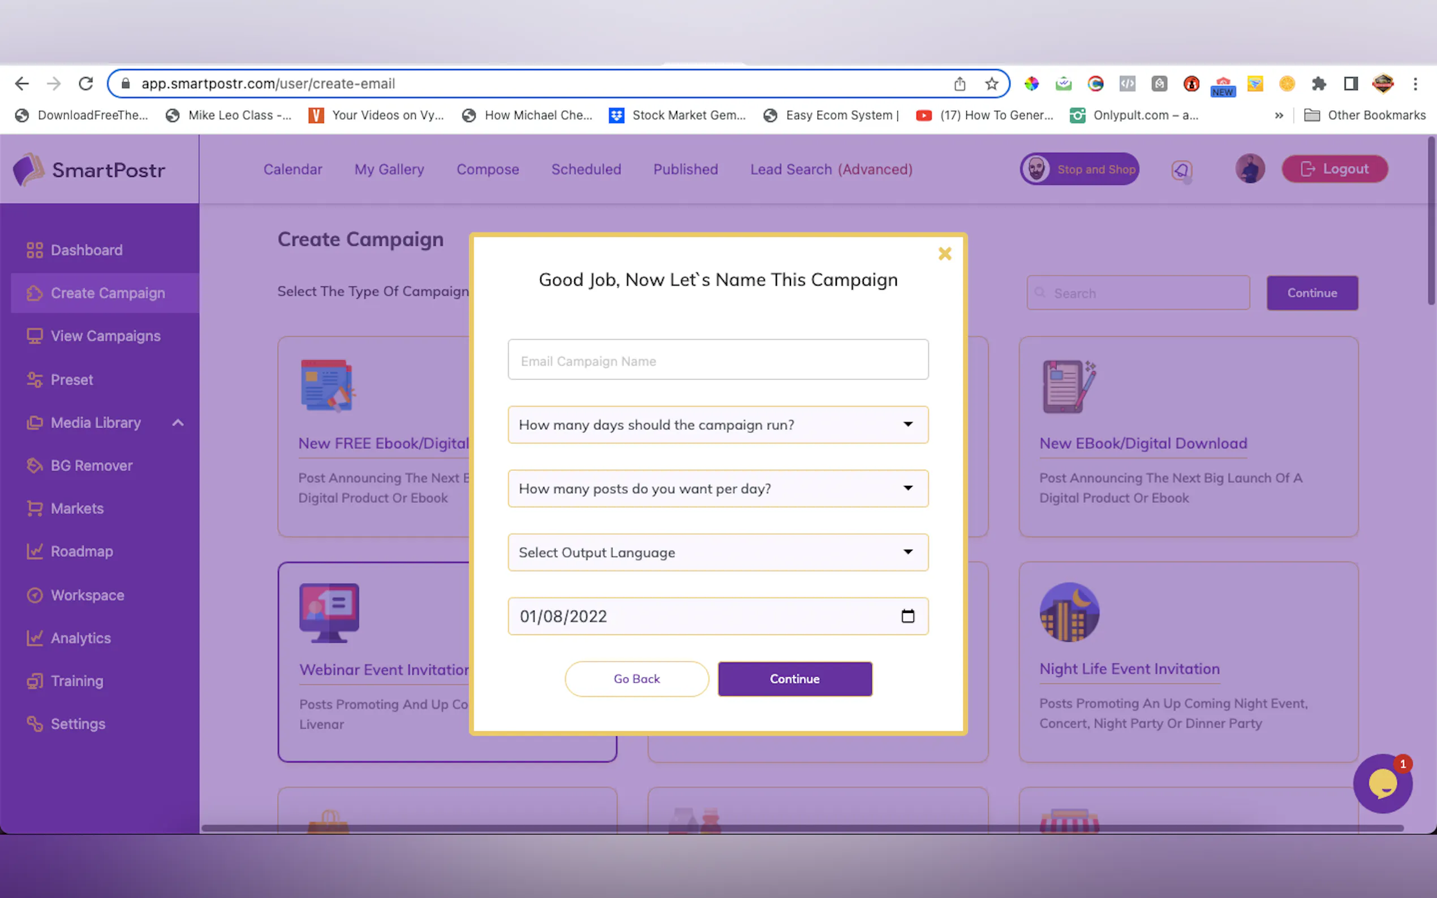Viewport: 1437px width, 898px height.
Task: Go to the Scheduled tab in the top navigation
Action: coord(586,169)
